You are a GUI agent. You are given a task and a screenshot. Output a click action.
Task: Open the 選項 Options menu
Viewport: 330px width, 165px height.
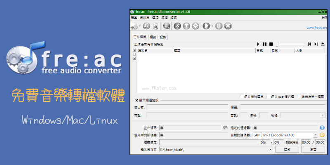156,18
